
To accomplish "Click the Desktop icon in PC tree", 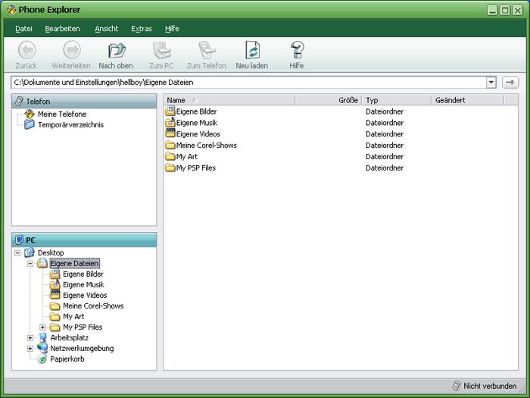I will click(x=30, y=252).
